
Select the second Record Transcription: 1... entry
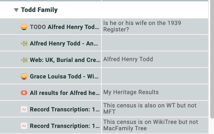[64, 126]
